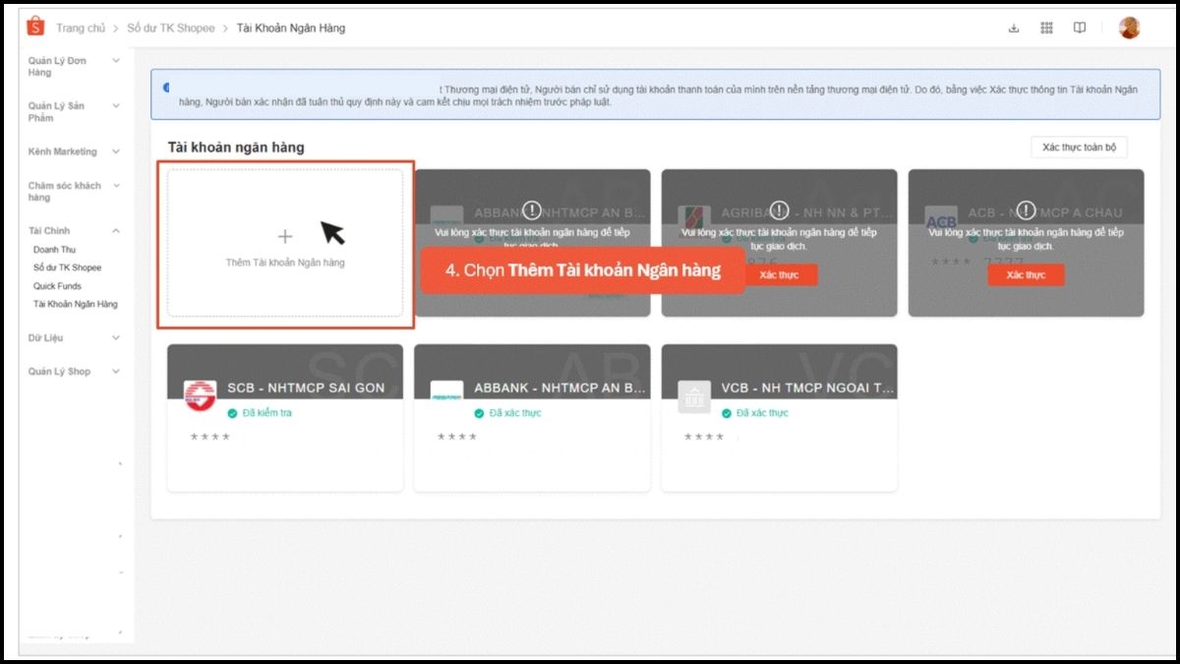This screenshot has height=664, width=1180.
Task: Click the green check beside Đã kiểm tra
Action: point(232,413)
